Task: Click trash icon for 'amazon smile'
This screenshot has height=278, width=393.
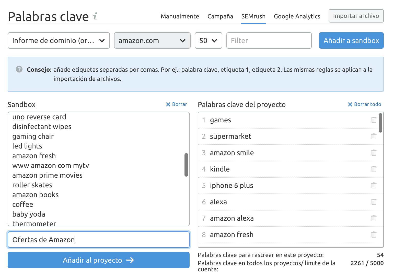Action: (374, 153)
